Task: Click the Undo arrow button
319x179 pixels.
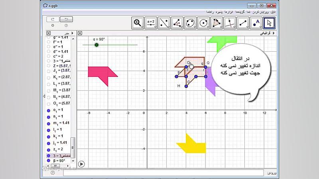Action: 66,19
